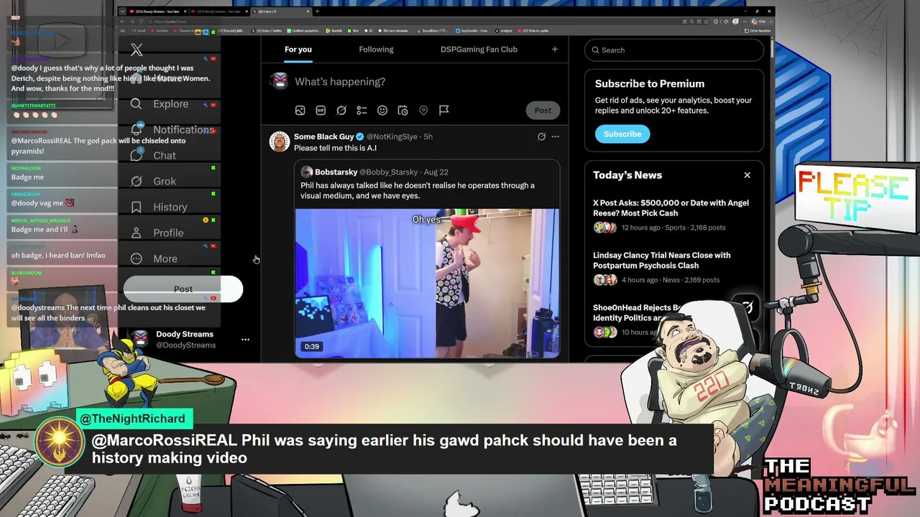Add a photo to the new post
Screen dimensions: 920x517
coord(300,111)
